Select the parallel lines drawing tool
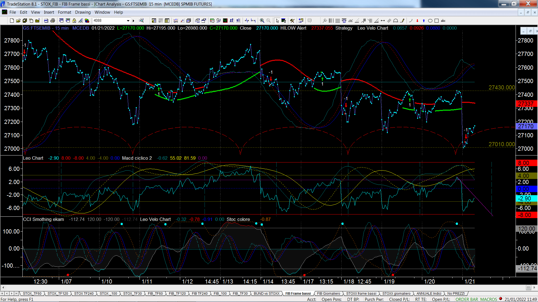This screenshot has width=538, height=302. (389, 20)
